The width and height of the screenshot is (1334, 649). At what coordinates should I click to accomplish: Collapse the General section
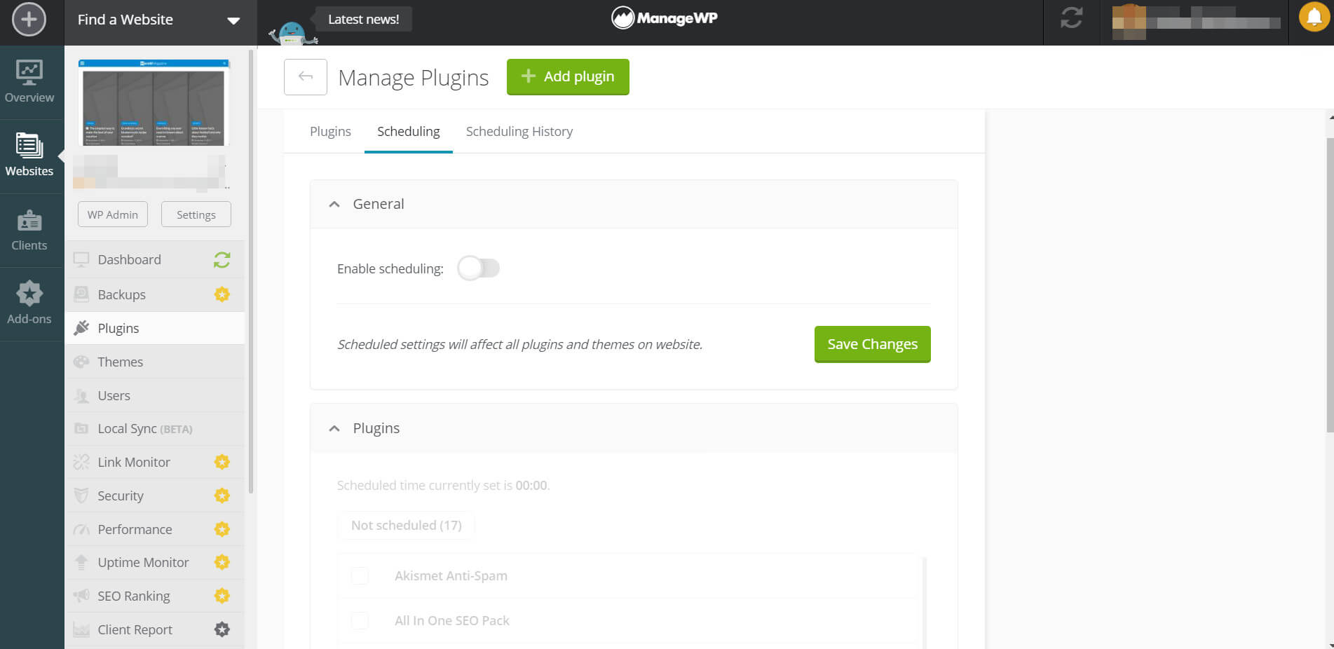point(334,205)
